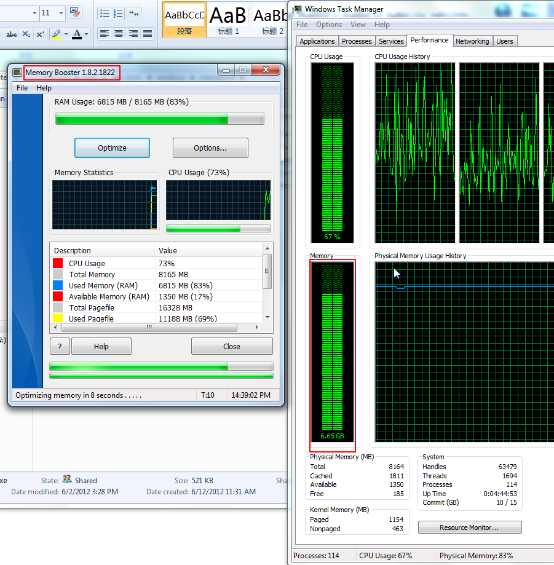Open the File menu in Memory Booster
The width and height of the screenshot is (554, 565).
pos(22,88)
